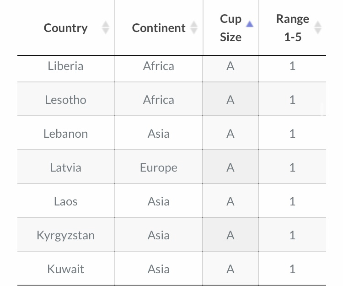
Task: Click cup size A in Latvia row
Action: [x=230, y=167]
